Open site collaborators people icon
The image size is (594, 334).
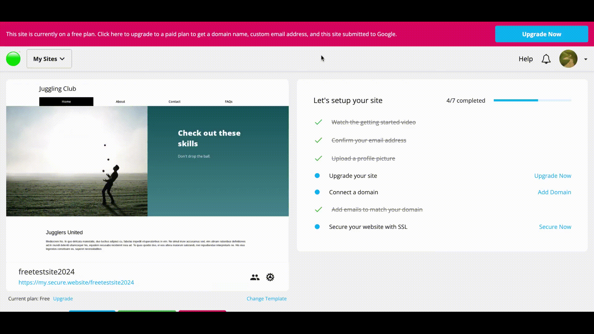coord(255,277)
